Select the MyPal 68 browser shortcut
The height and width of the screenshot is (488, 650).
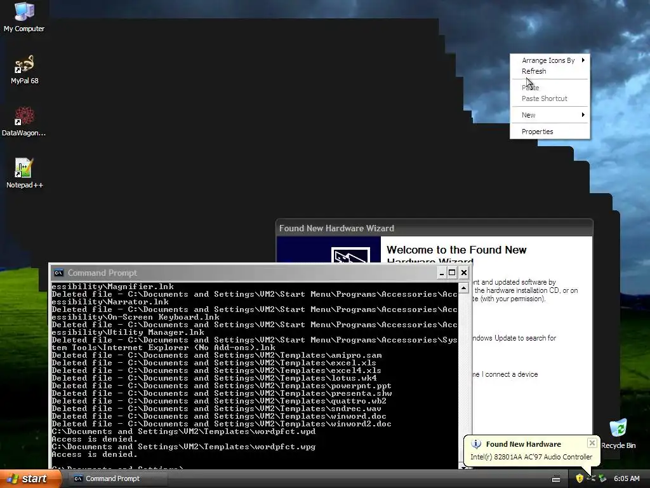pyautogui.click(x=25, y=70)
